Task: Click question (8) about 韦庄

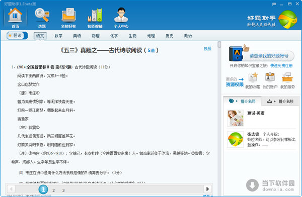Action: tap(70, 172)
